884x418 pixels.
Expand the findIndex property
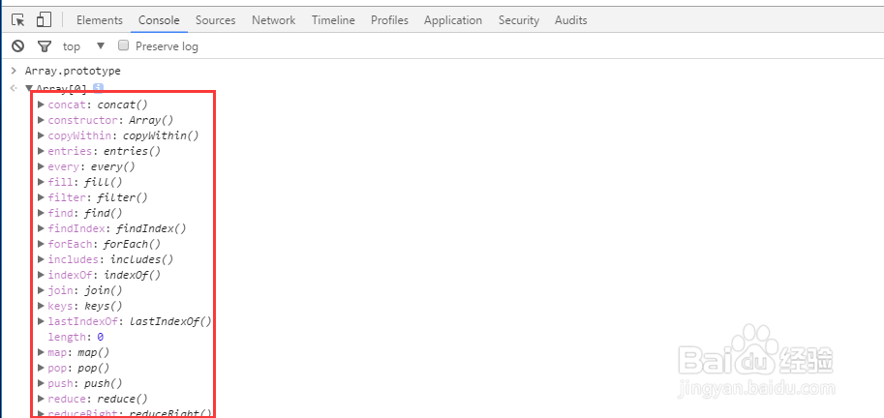(41, 228)
